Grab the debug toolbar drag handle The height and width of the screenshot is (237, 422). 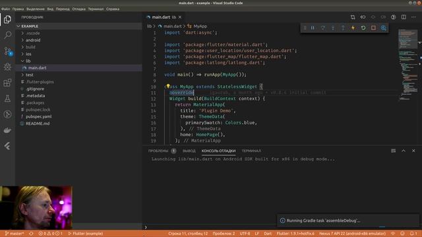[x=305, y=28]
